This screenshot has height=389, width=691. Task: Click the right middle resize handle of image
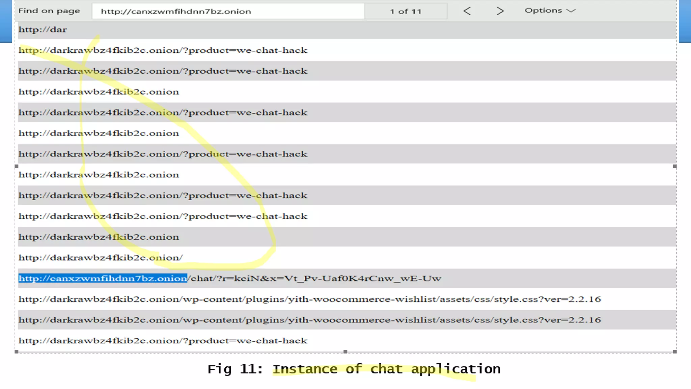pyautogui.click(x=674, y=166)
